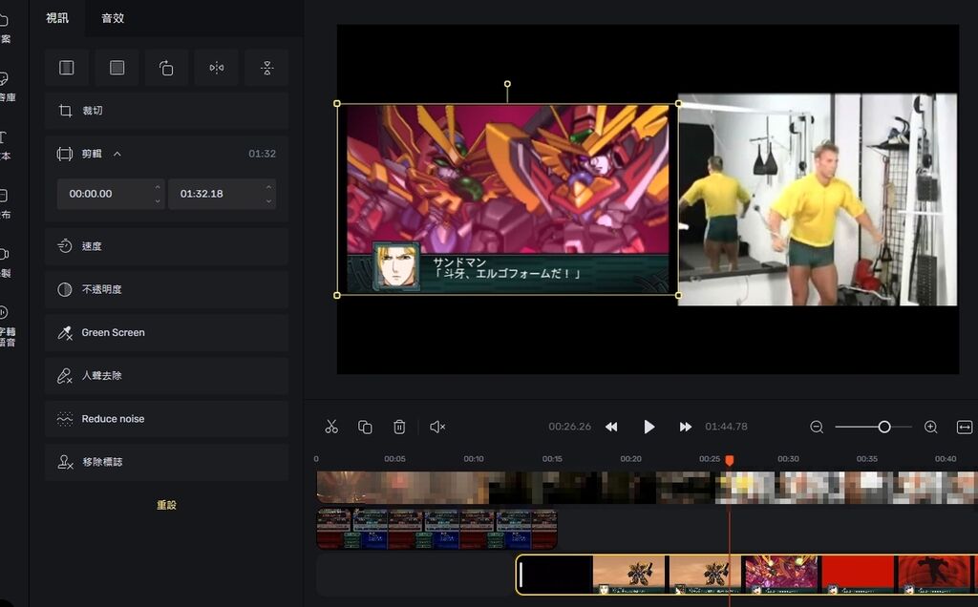
Task: Switch to the 音效 tab
Action: (x=113, y=18)
